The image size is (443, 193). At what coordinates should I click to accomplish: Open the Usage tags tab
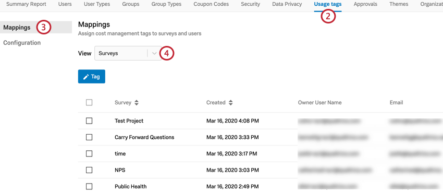tap(327, 4)
